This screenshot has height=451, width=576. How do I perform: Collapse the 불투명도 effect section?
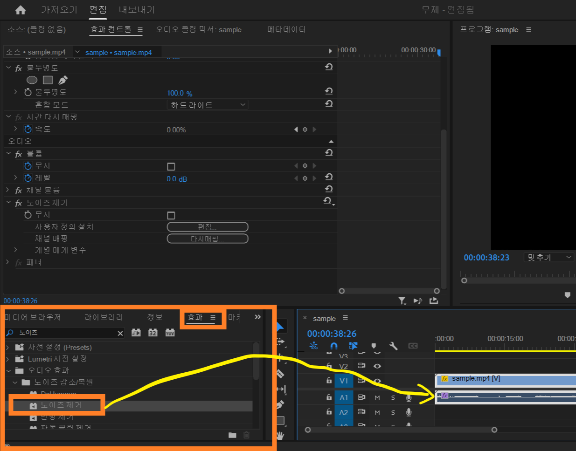coord(8,68)
